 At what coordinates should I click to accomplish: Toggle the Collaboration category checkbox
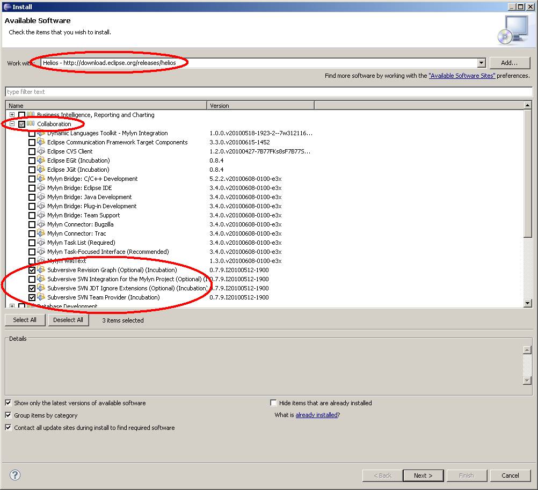(x=21, y=124)
